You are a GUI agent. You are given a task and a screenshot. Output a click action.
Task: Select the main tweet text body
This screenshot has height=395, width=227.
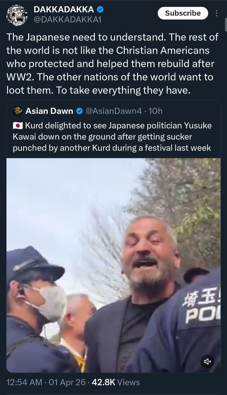coord(112,63)
